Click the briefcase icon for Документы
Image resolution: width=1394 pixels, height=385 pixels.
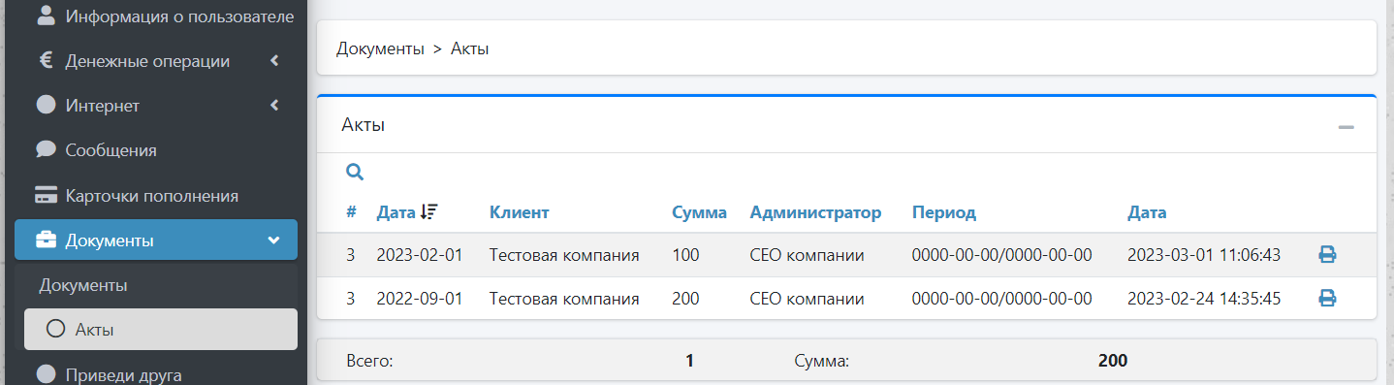[x=46, y=240]
